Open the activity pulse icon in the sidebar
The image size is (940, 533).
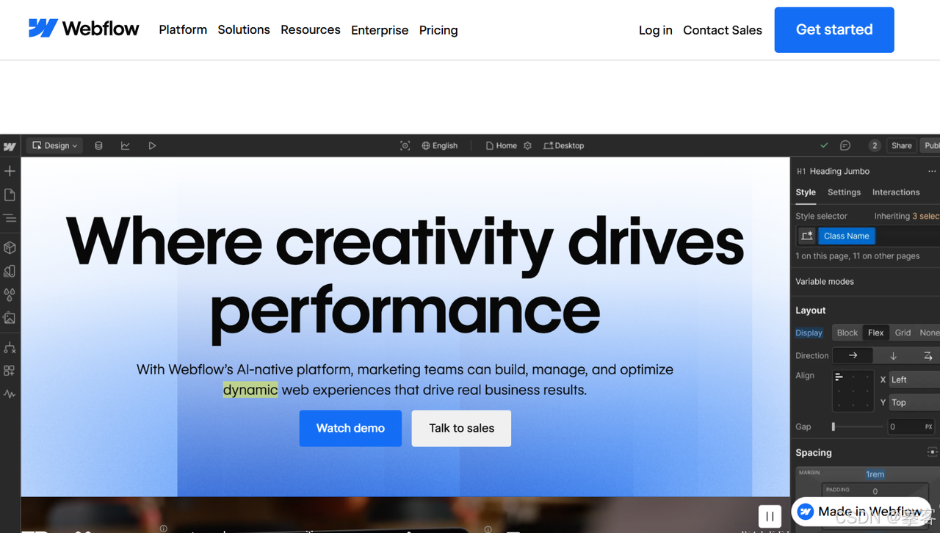[x=10, y=394]
